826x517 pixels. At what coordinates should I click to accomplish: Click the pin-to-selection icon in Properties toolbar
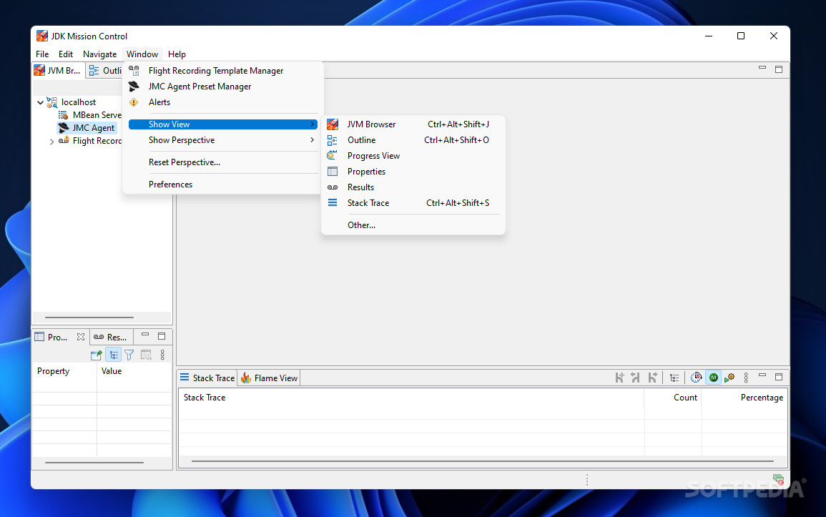96,355
